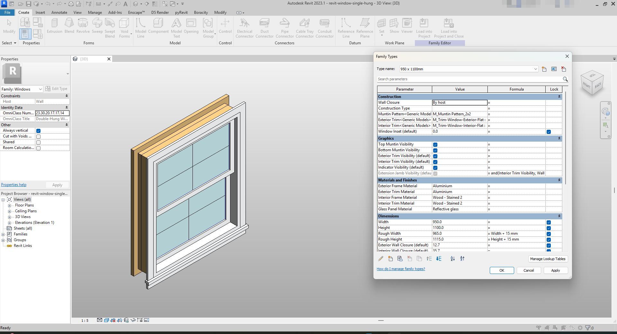Select the Model Text tool

[176, 28]
